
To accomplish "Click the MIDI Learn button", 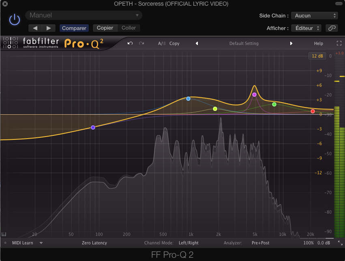I will (x=22, y=243).
